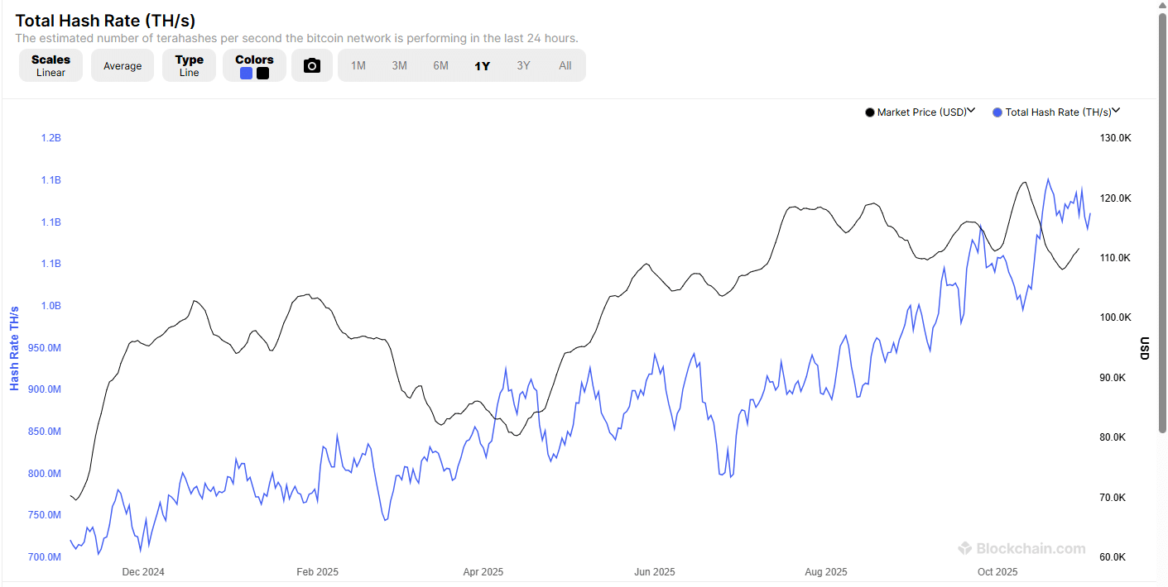Screen dimensions: 1168x587
Task: Click the blue Total Hash Rate legend dot
Action: pos(997,112)
